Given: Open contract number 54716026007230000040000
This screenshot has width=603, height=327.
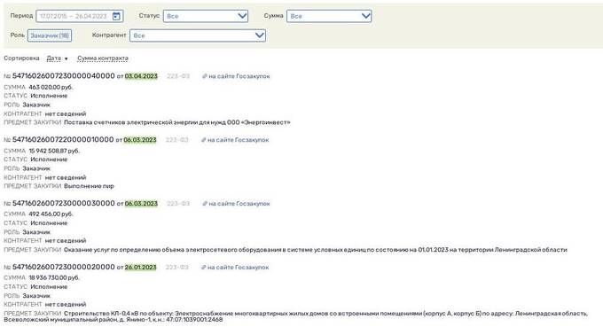Looking at the screenshot, I should point(64,76).
